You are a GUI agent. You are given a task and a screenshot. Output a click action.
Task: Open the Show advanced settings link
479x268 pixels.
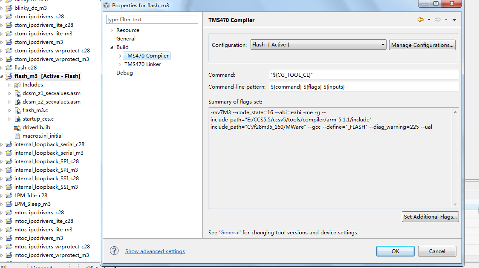point(155,251)
